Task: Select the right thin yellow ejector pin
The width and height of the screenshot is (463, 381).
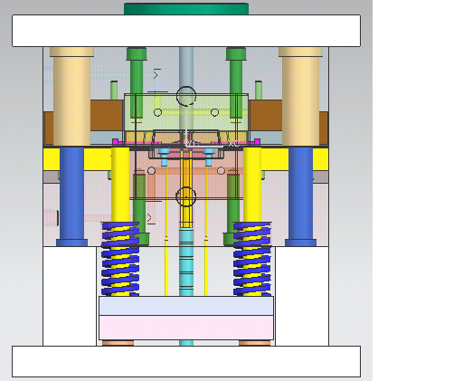Action: coord(206,231)
